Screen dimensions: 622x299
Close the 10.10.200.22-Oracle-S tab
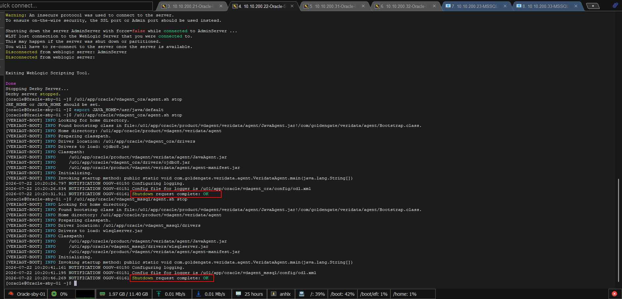292,6
